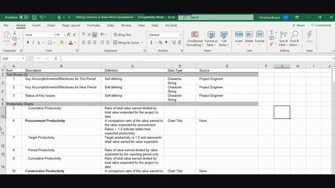Select column G header
The width and height of the screenshot is (335, 188).
click(282, 66)
